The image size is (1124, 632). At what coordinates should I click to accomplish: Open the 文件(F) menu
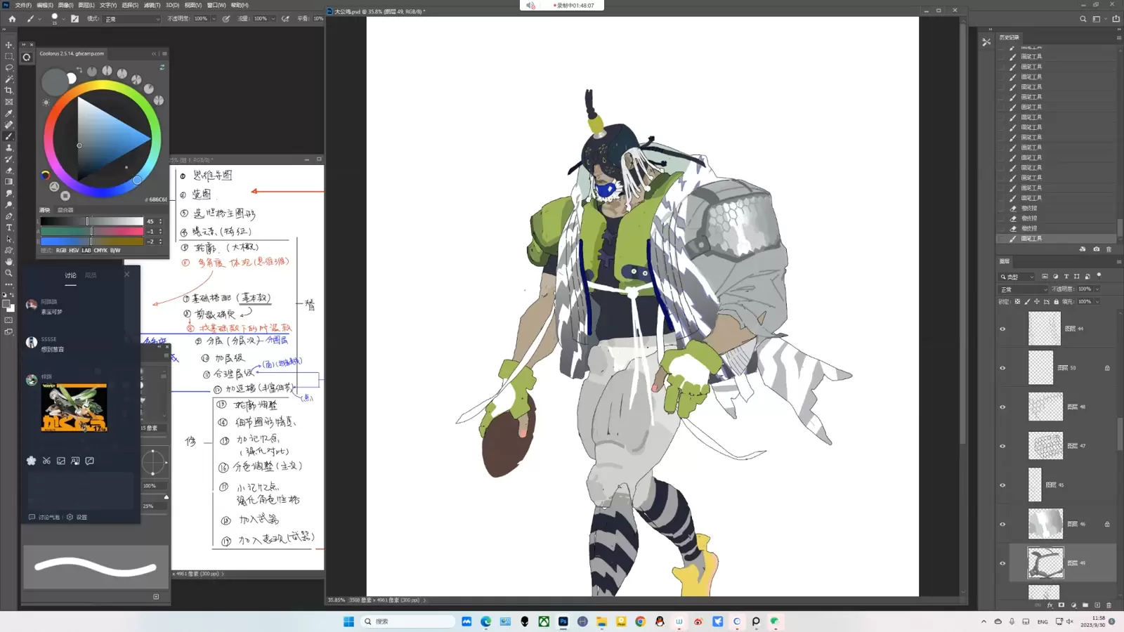click(23, 5)
